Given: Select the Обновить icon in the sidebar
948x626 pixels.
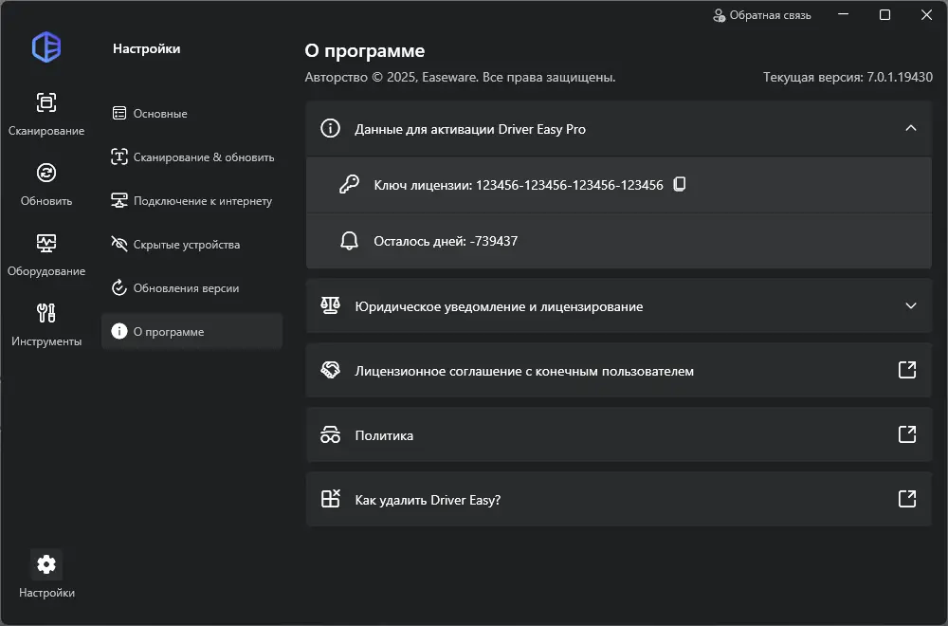Looking at the screenshot, I should tap(46, 182).
